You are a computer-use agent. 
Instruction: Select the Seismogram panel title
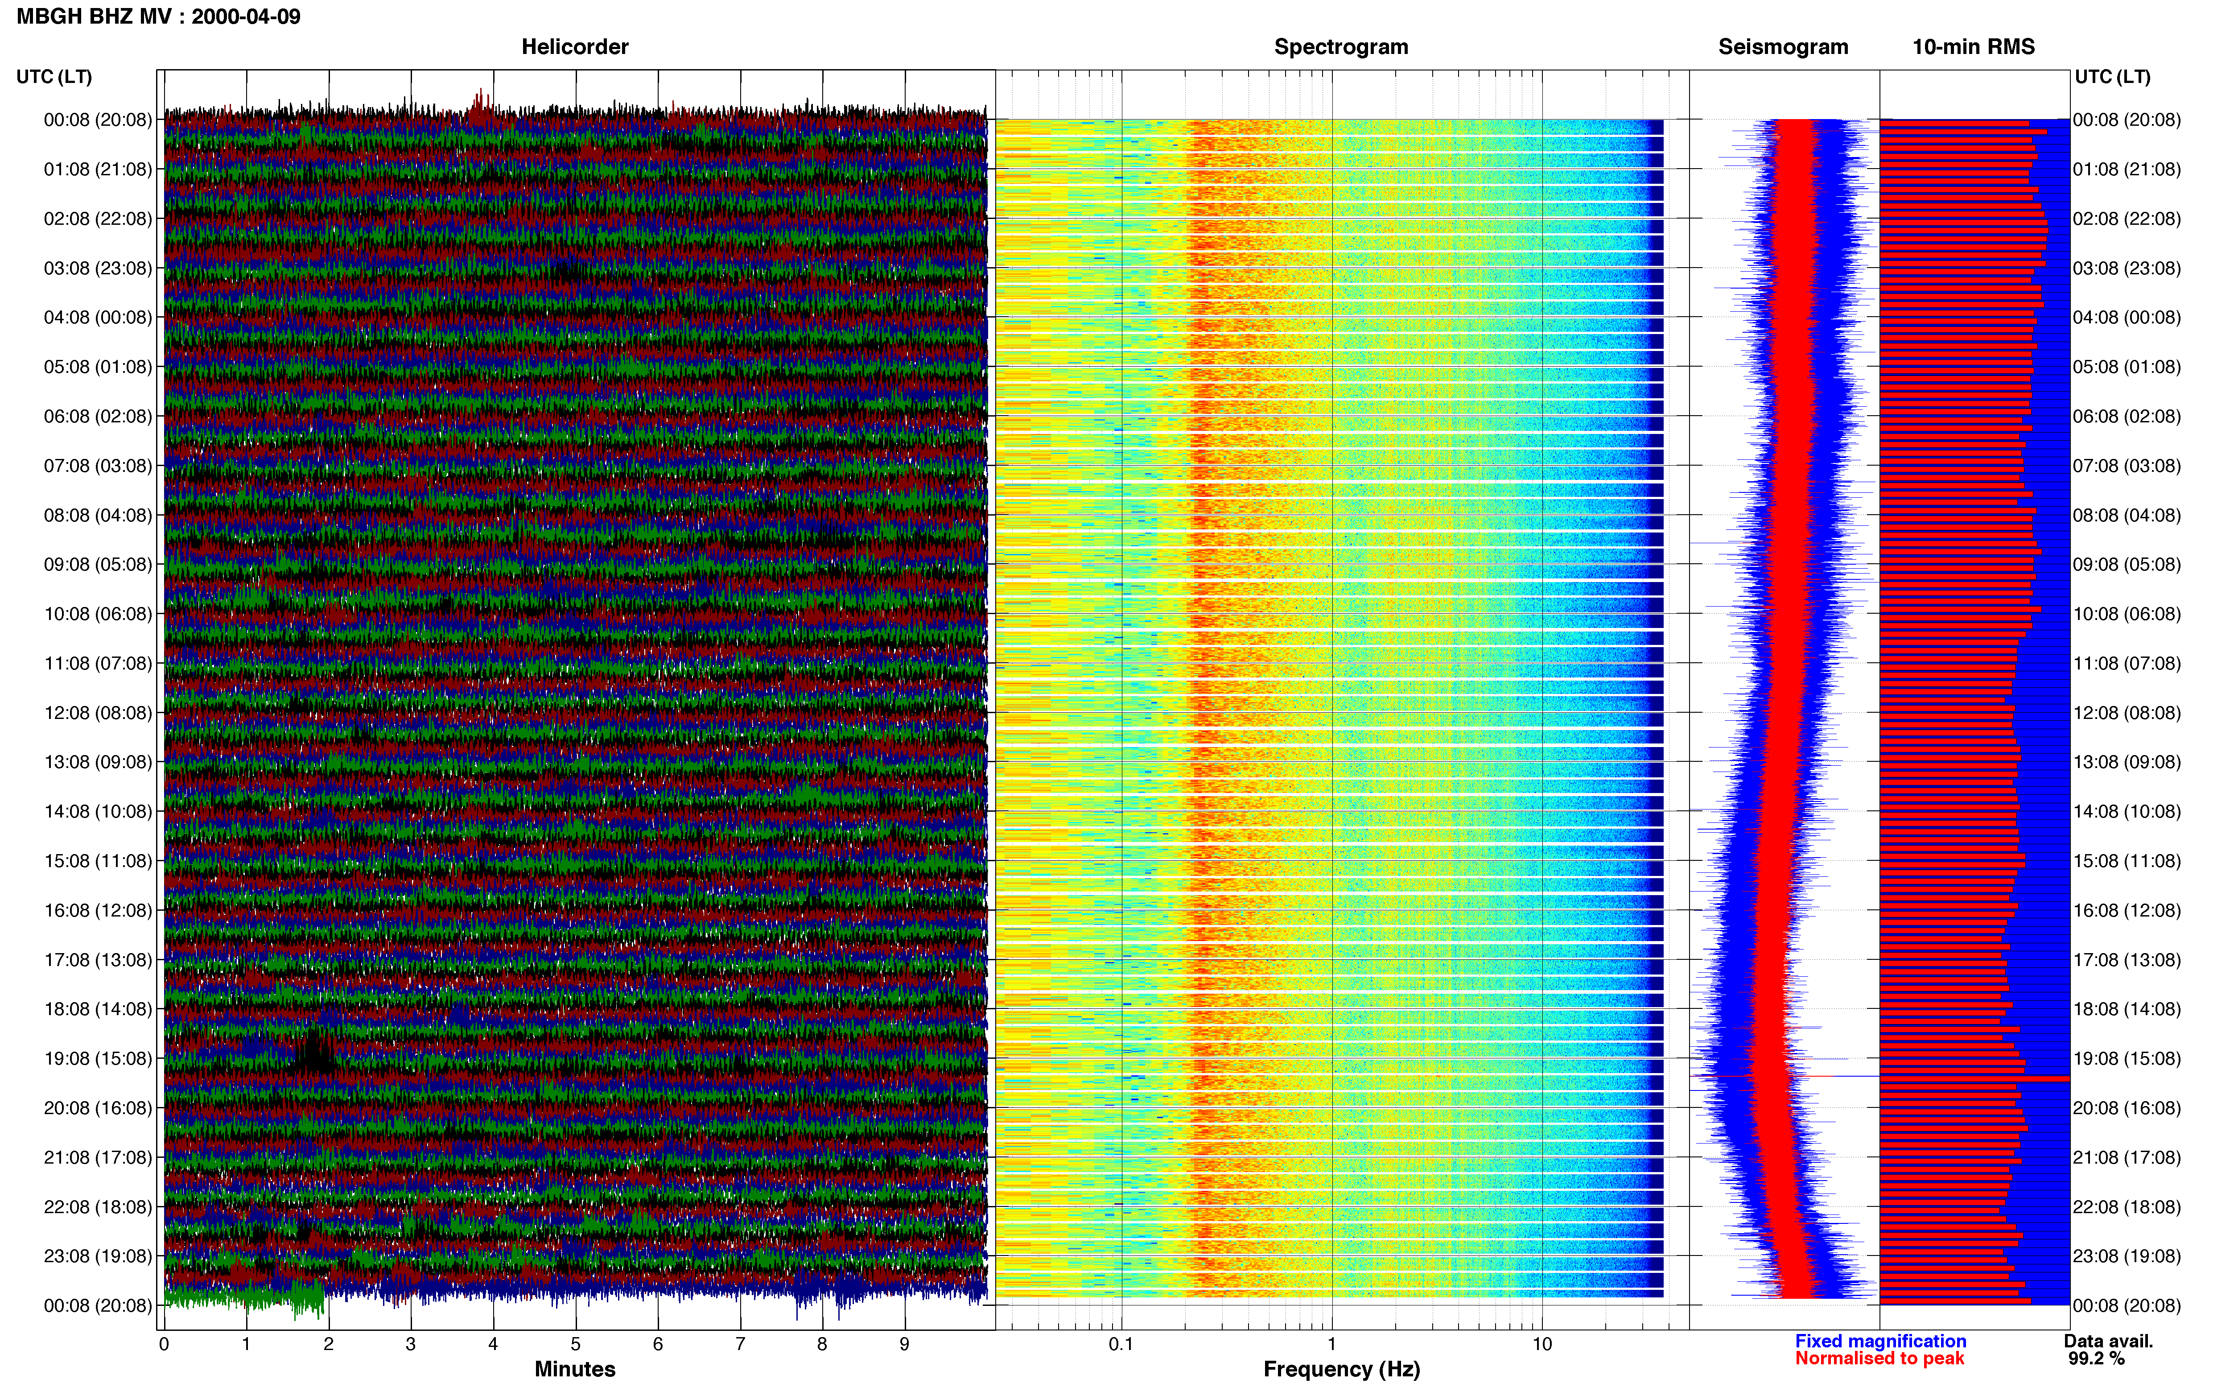pyautogui.click(x=1783, y=47)
